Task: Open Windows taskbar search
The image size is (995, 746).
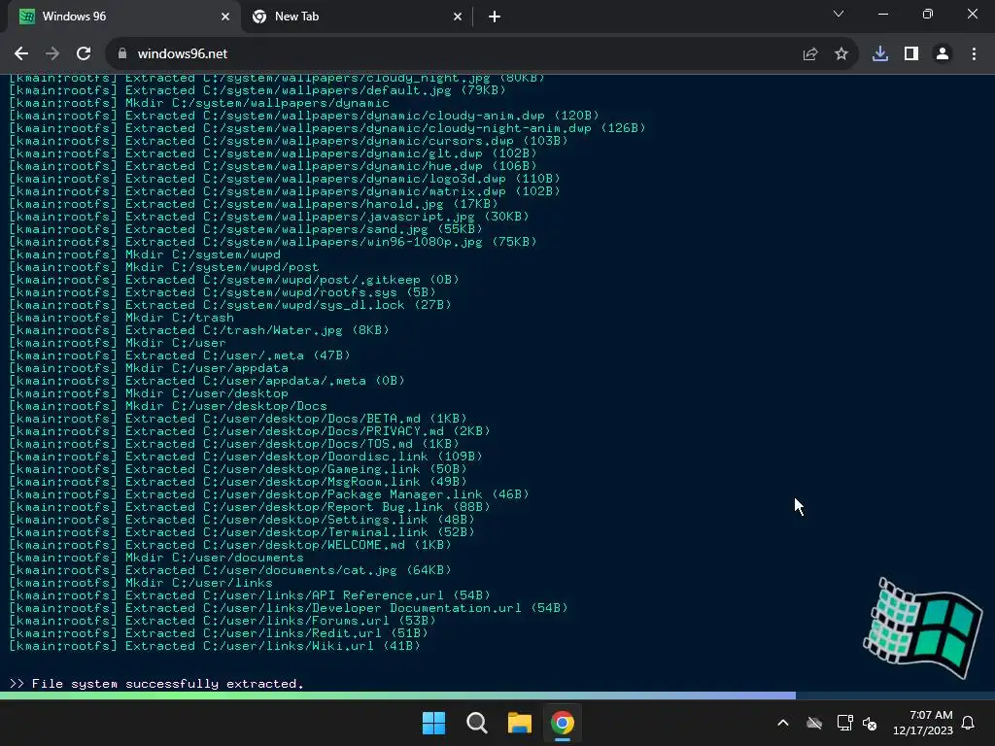Action: pyautogui.click(x=476, y=723)
